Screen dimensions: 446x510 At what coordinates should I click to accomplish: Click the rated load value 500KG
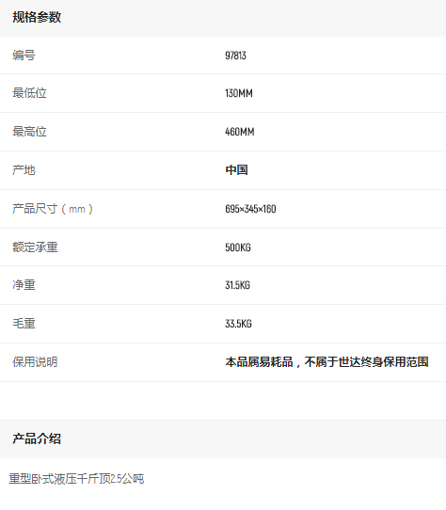coord(238,247)
